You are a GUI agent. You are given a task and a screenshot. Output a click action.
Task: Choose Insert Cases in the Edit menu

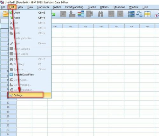30,54
